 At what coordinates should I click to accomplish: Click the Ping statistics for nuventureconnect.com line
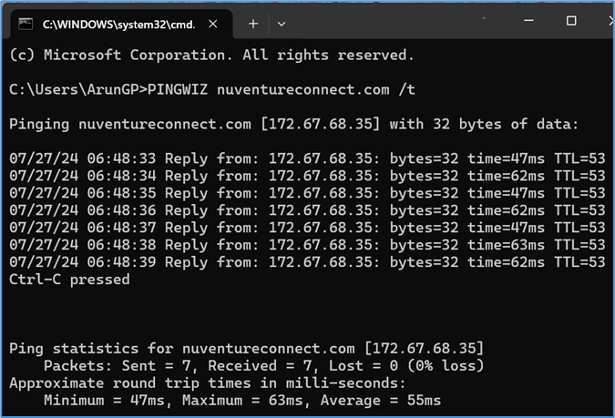point(246,348)
